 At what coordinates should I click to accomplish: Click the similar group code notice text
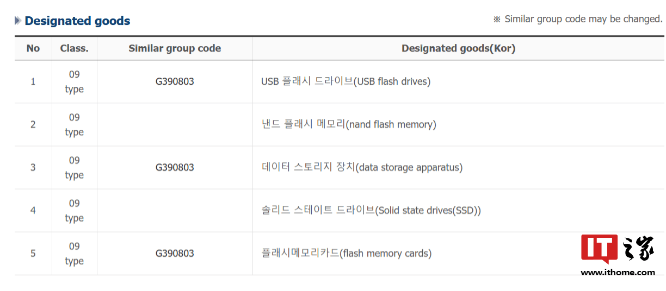pyautogui.click(x=578, y=19)
